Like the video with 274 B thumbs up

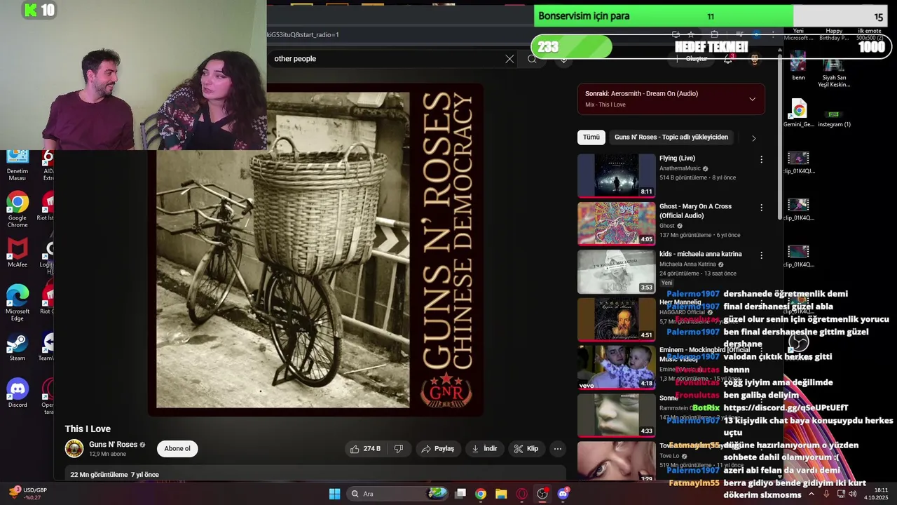(365, 449)
